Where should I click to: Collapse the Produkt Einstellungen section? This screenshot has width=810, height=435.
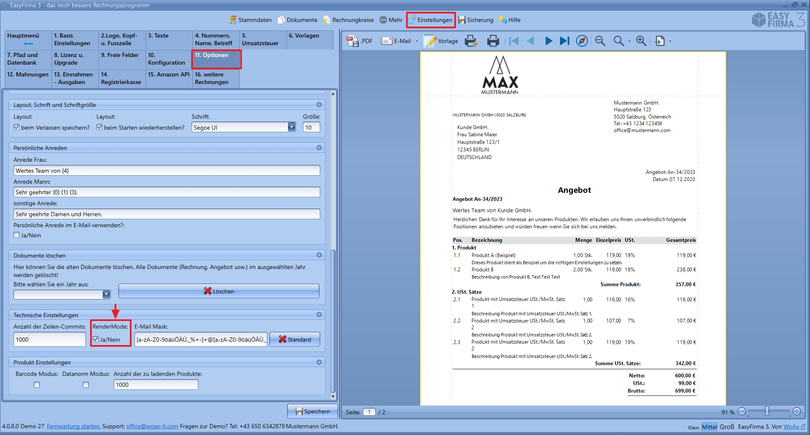319,362
